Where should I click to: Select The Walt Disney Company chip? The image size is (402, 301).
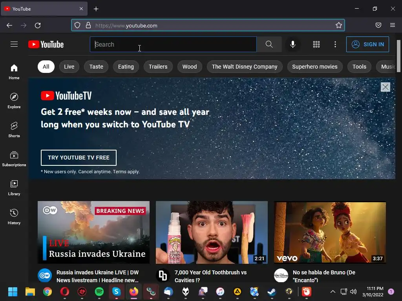coord(245,67)
